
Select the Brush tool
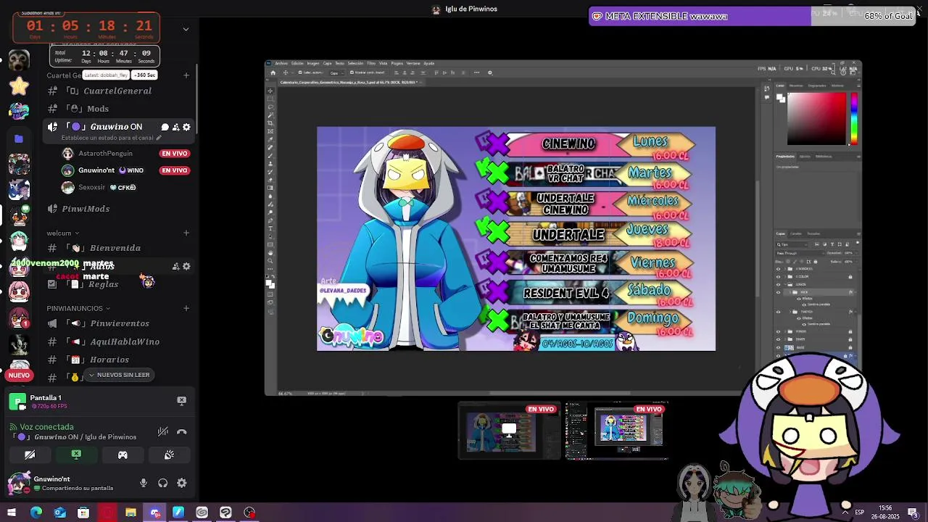coord(270,155)
